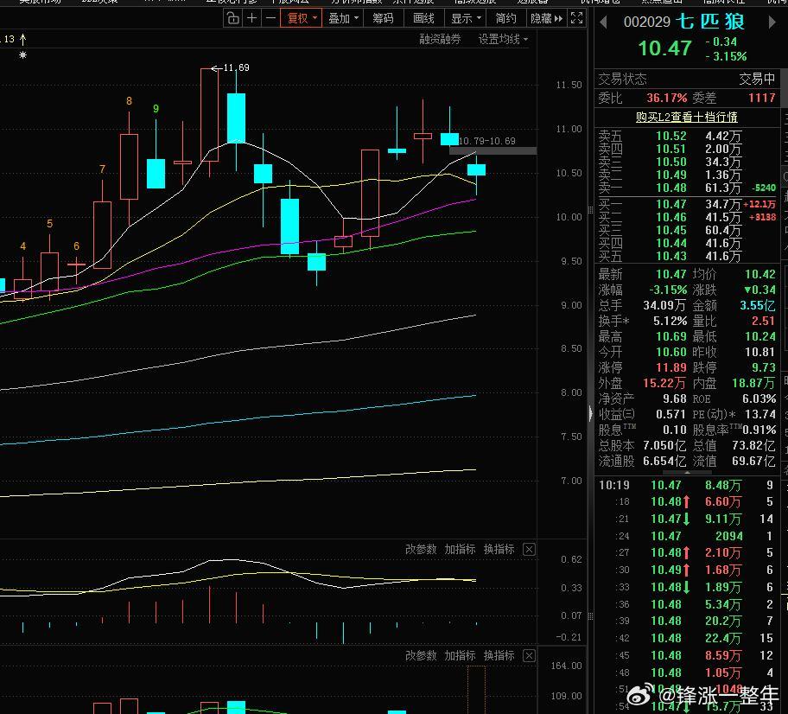788x714 pixels.
Task: Click the 卖五 price 10.52
Action: 670,137
